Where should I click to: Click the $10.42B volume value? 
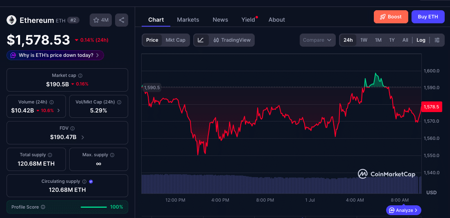click(x=23, y=110)
